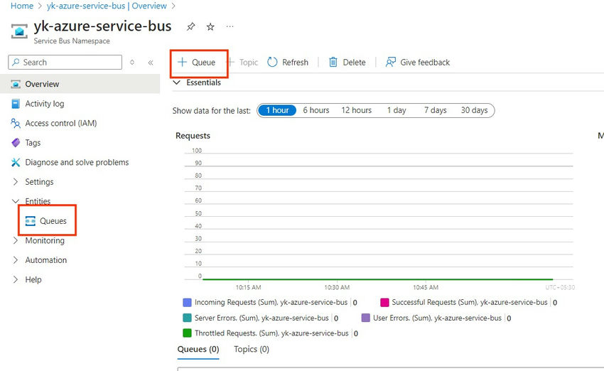Click the Give feedback person icon

click(x=391, y=62)
